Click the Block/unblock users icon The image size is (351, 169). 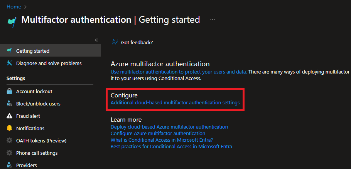pyautogui.click(x=9, y=104)
